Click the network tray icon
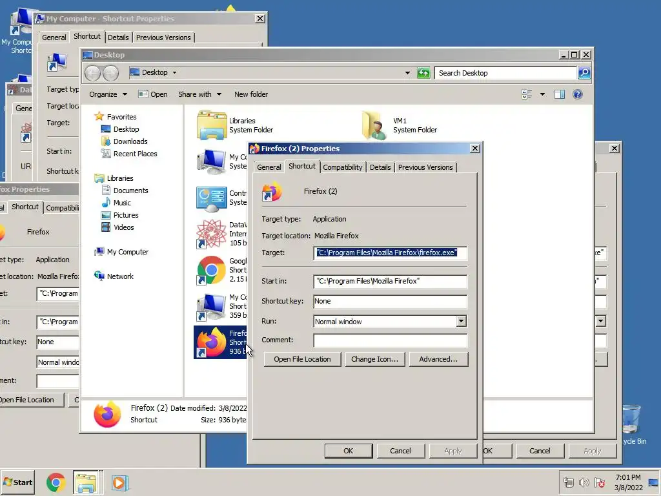The height and width of the screenshot is (496, 661). point(569,482)
